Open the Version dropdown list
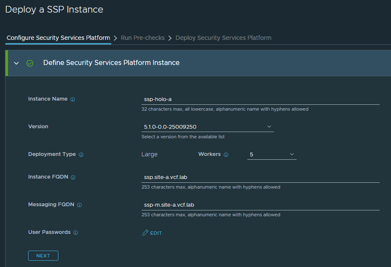 point(207,127)
